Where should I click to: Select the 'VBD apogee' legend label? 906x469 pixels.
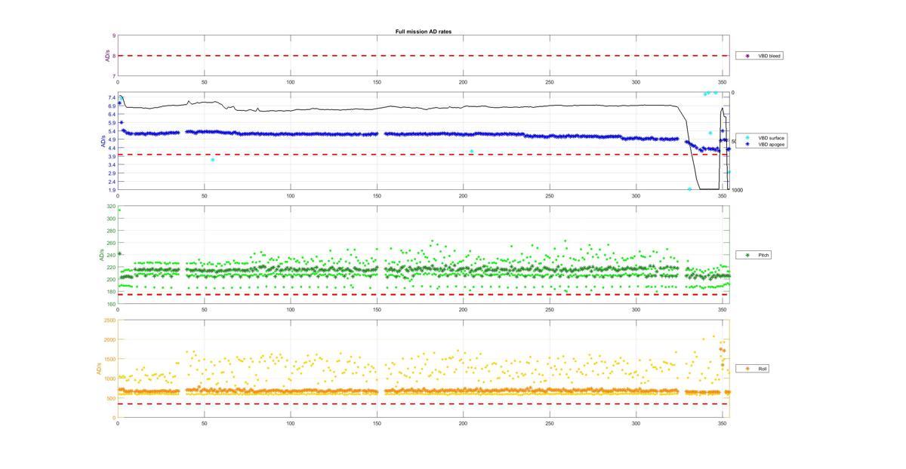(771, 144)
